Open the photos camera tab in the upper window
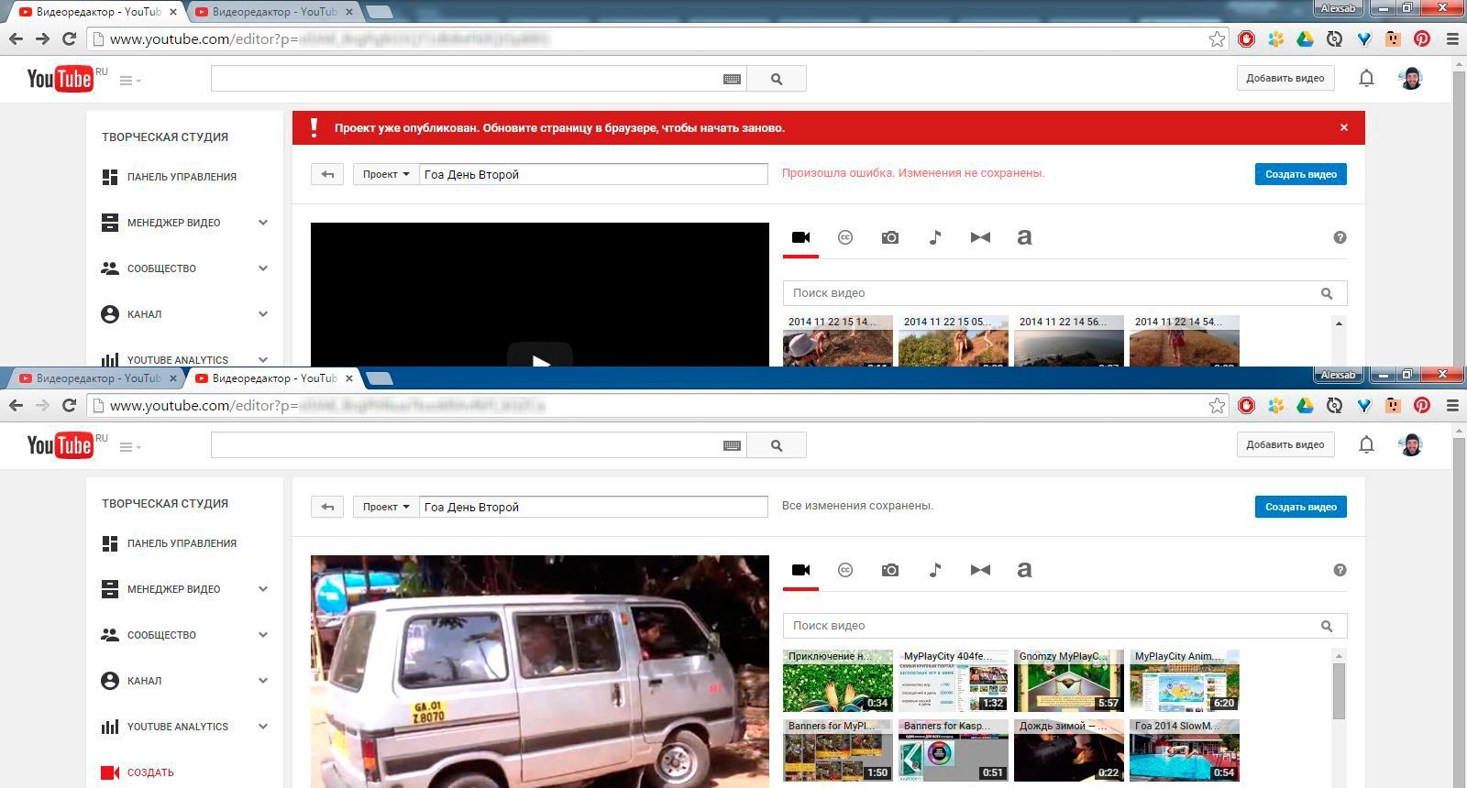The width and height of the screenshot is (1467, 788). [889, 237]
